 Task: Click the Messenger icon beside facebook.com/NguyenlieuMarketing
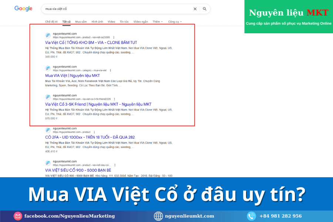[18, 216]
